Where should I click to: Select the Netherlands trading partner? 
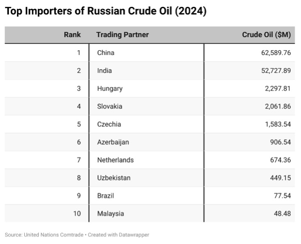point(115,160)
